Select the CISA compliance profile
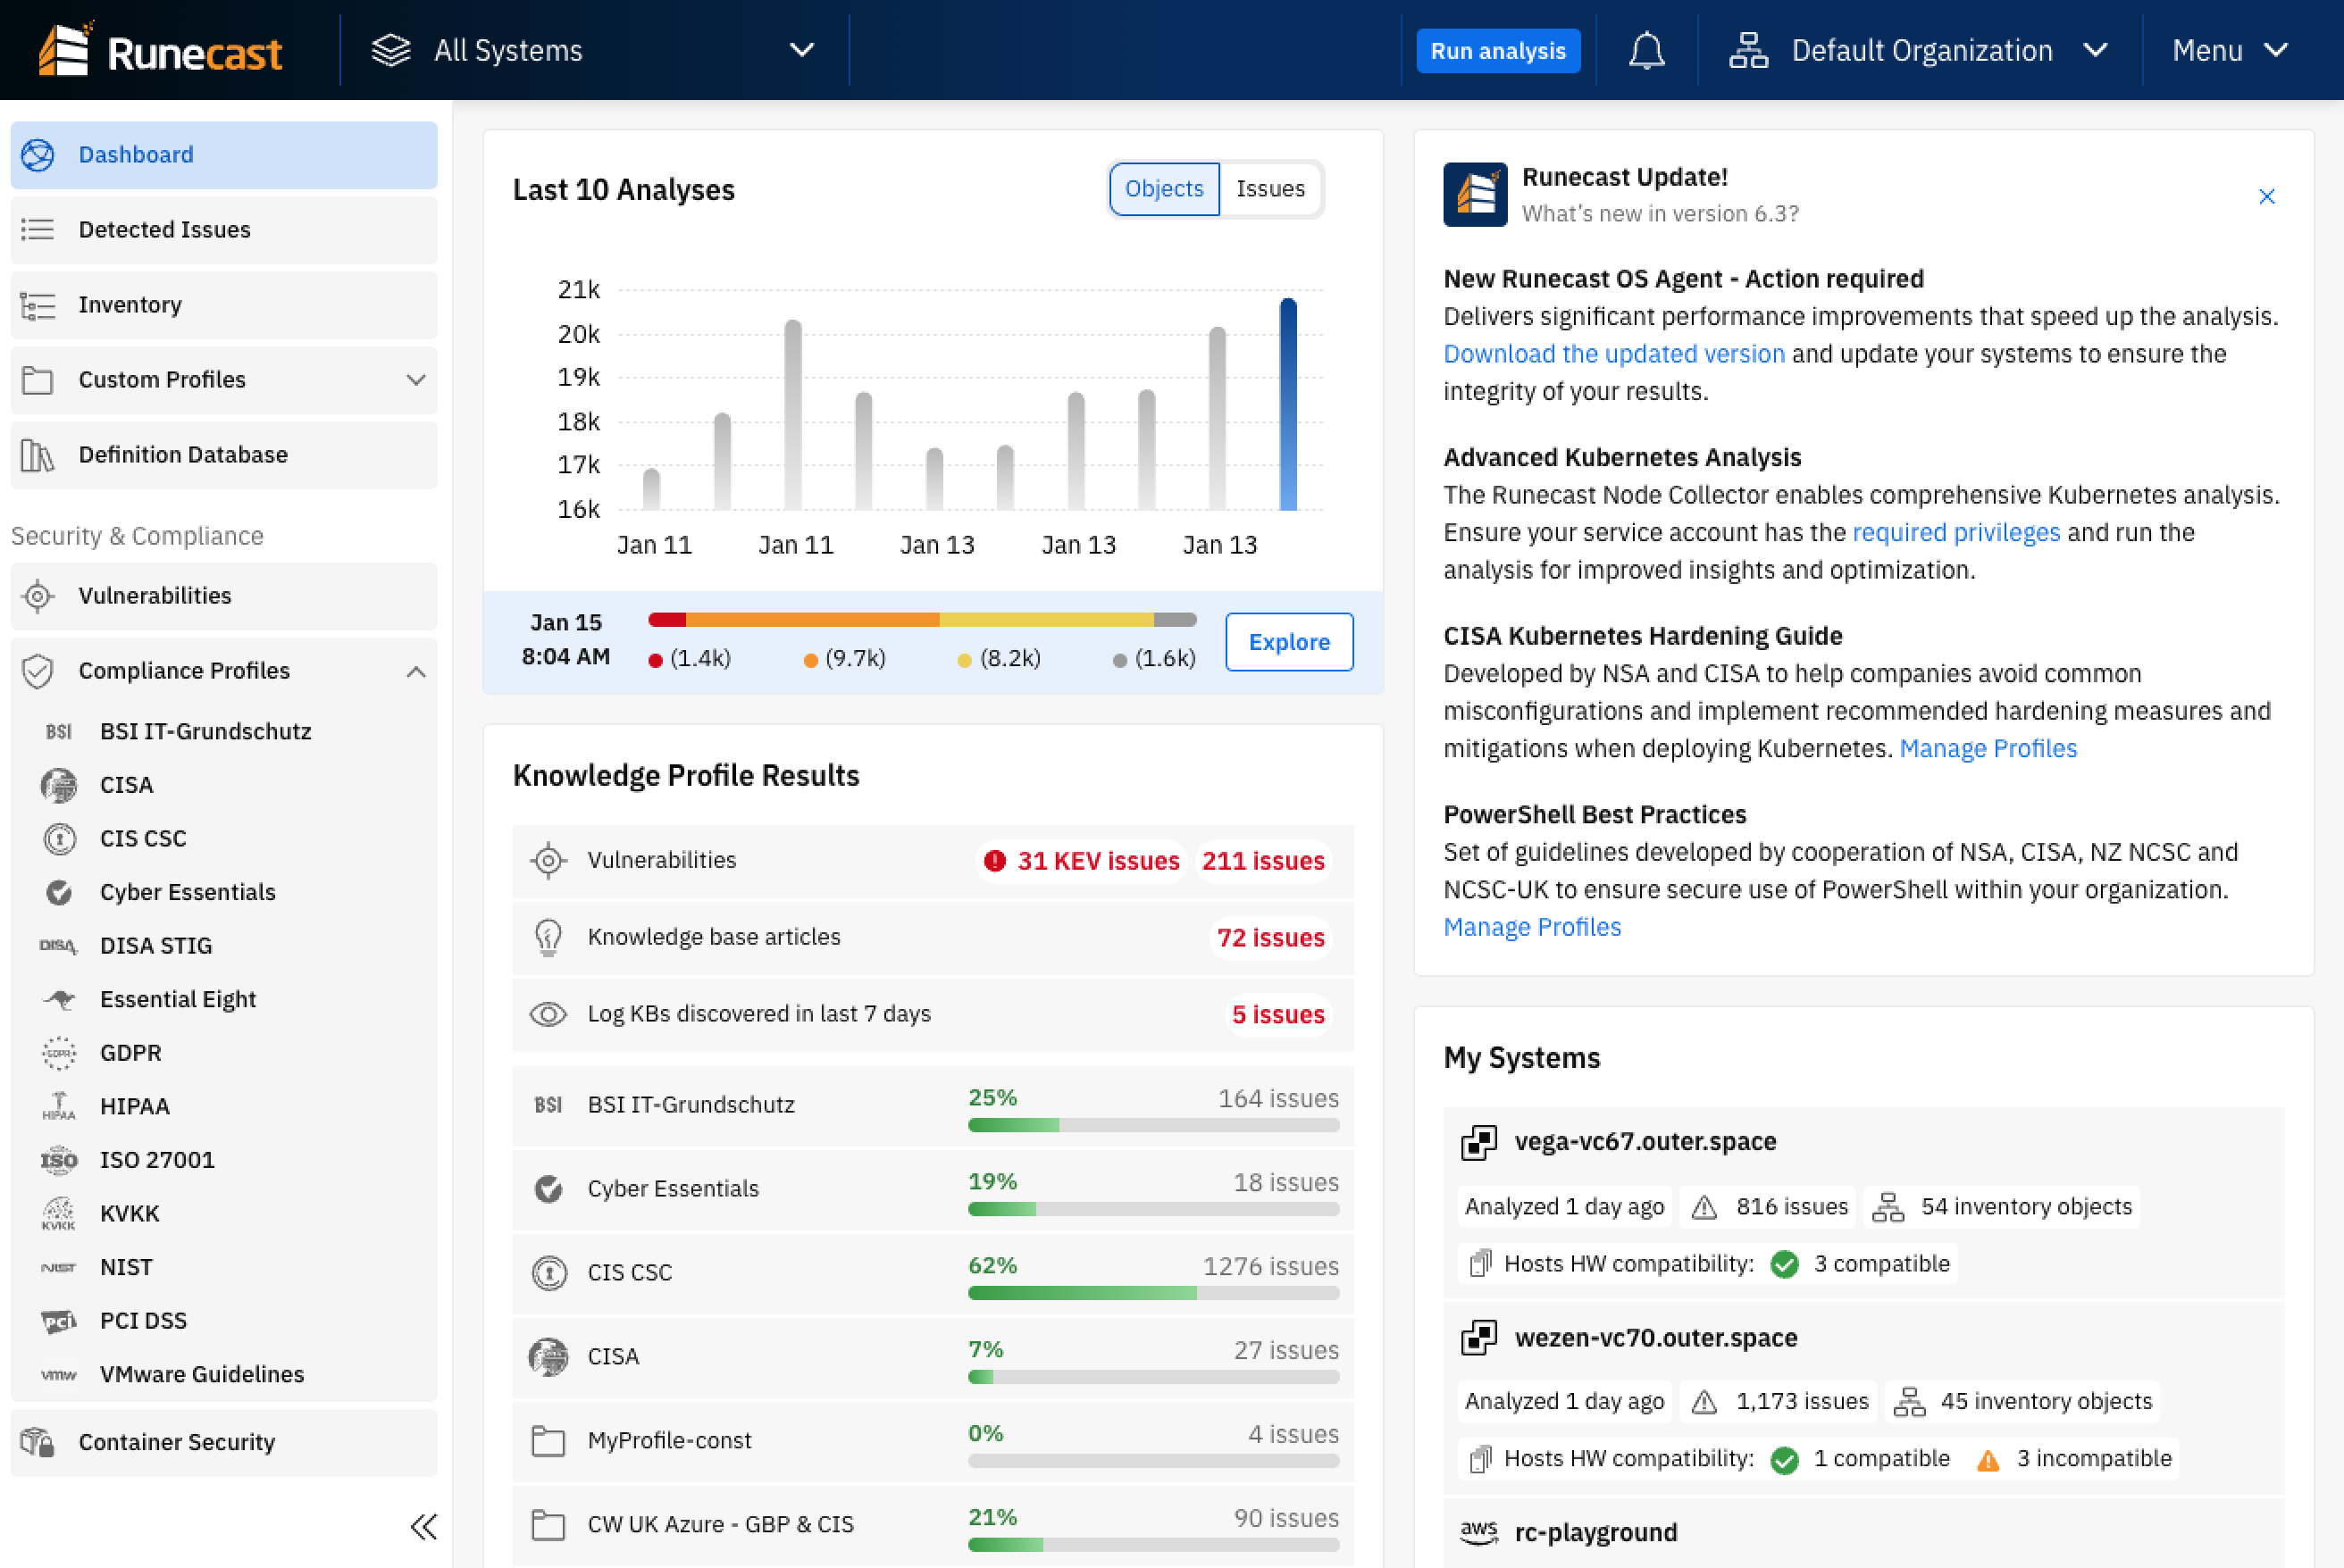This screenshot has height=1568, width=2344. coord(126,784)
